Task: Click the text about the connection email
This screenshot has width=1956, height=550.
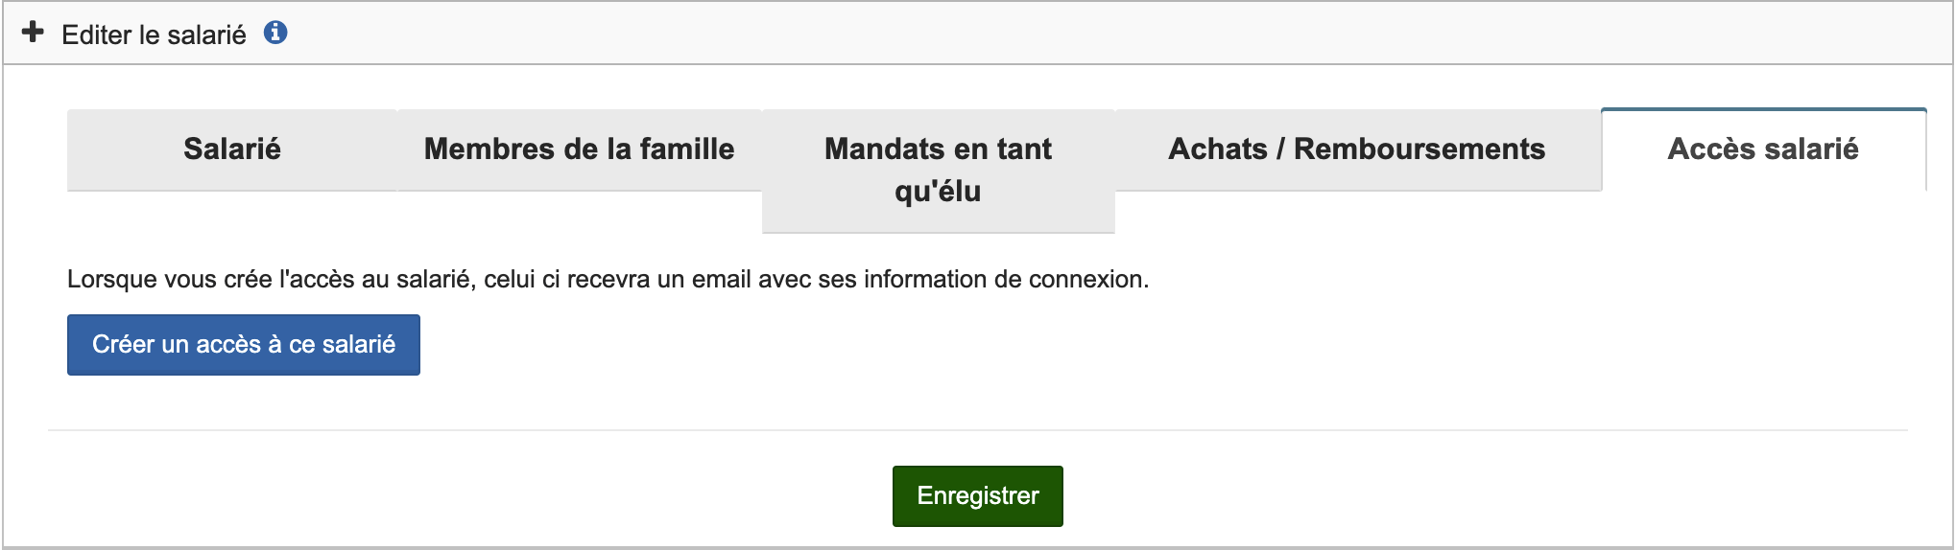Action: click(x=608, y=280)
